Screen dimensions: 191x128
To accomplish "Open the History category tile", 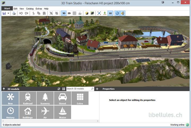I will pyautogui.click(x=10, y=112).
